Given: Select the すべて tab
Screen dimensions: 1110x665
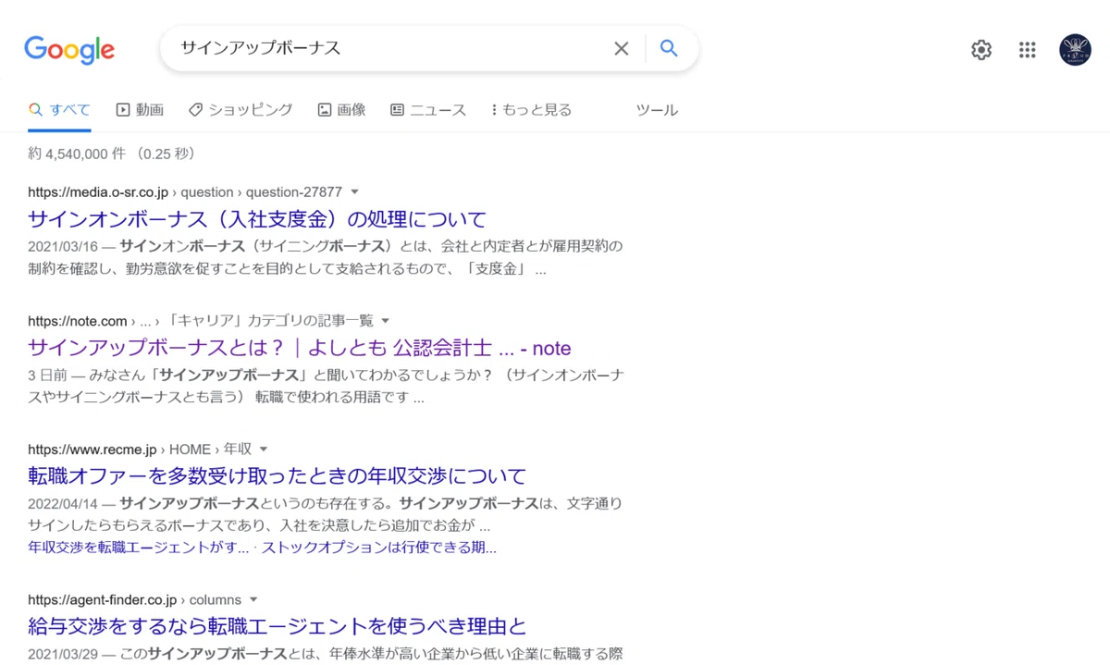Looking at the screenshot, I should point(59,110).
